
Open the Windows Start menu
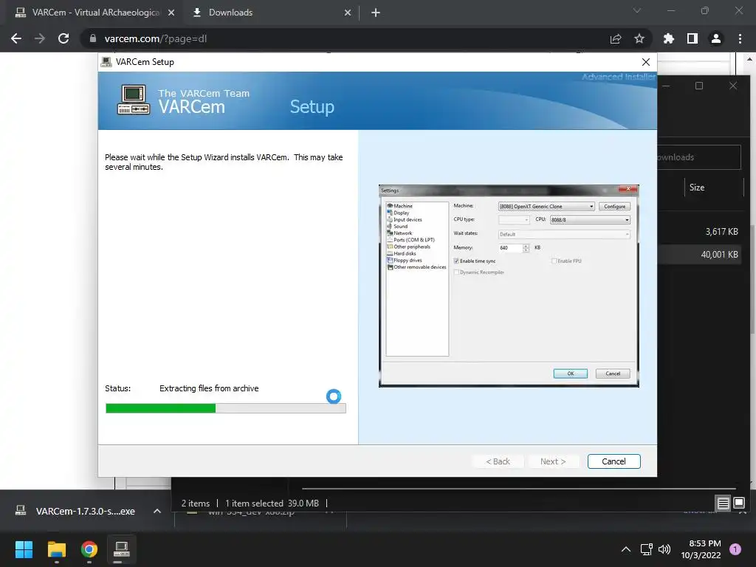(24, 549)
